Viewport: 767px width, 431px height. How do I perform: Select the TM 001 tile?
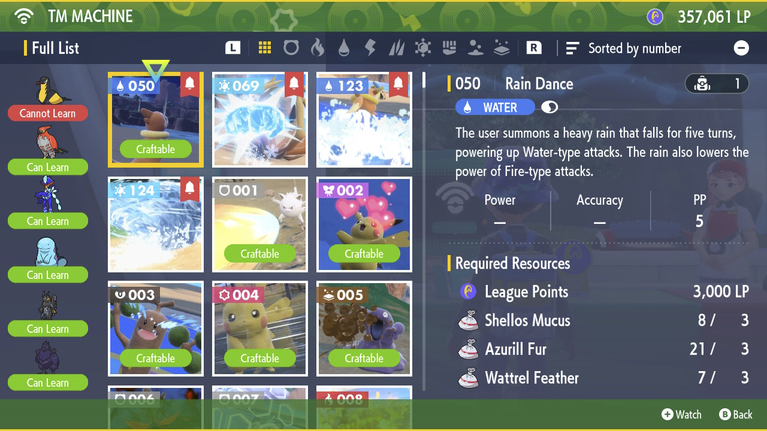click(x=260, y=224)
